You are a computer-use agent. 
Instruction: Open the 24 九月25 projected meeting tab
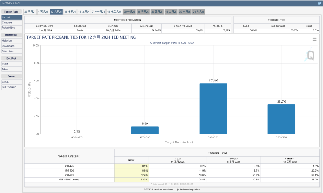tap(199, 12)
